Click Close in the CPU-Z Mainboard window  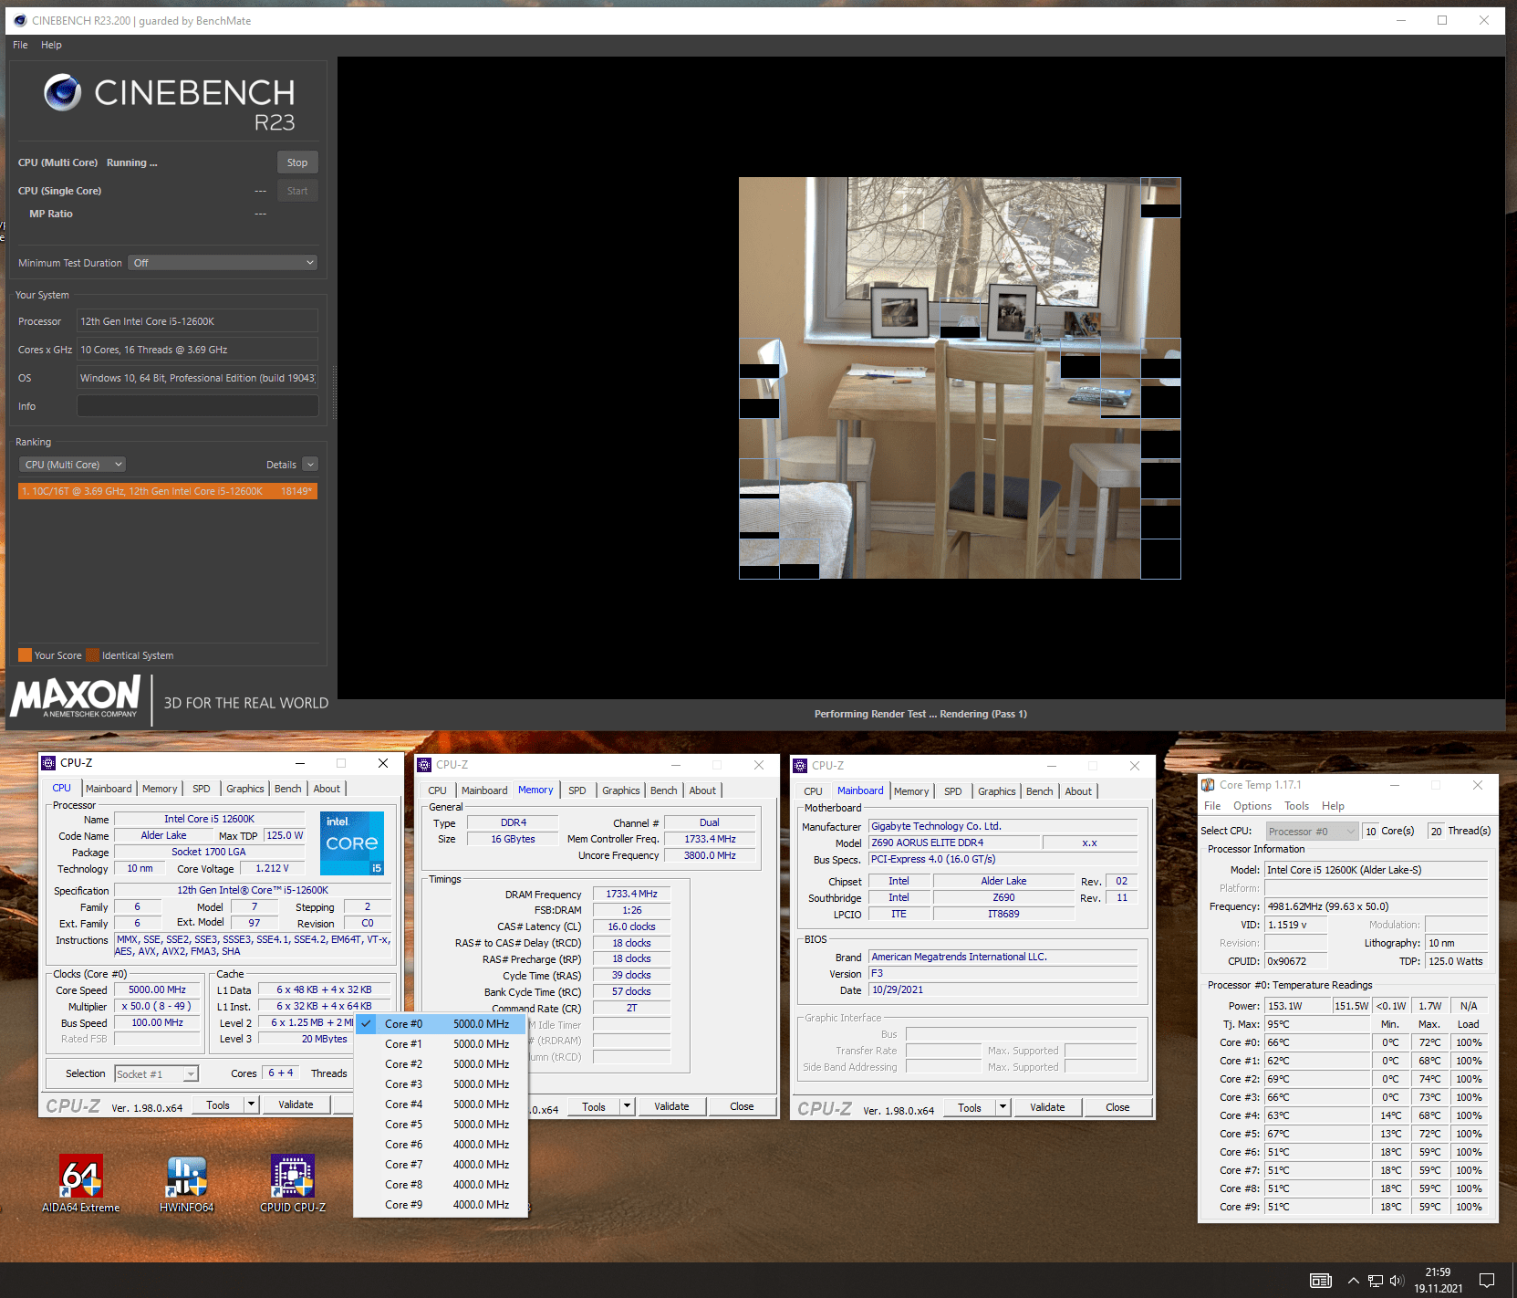[x=1117, y=1107]
